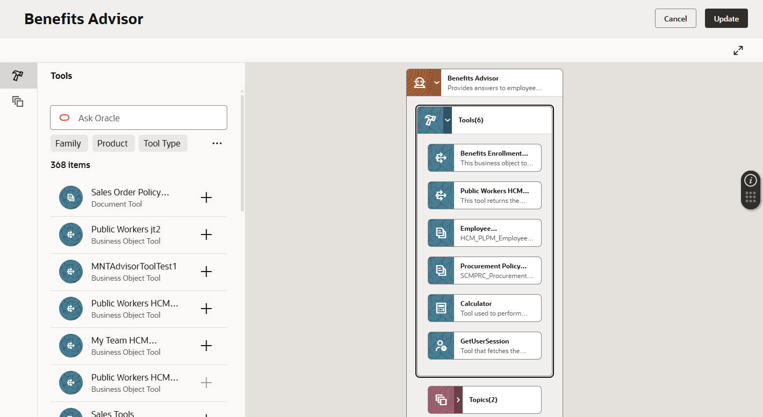Filter tools by Family
The height and width of the screenshot is (417, 763).
68,143
